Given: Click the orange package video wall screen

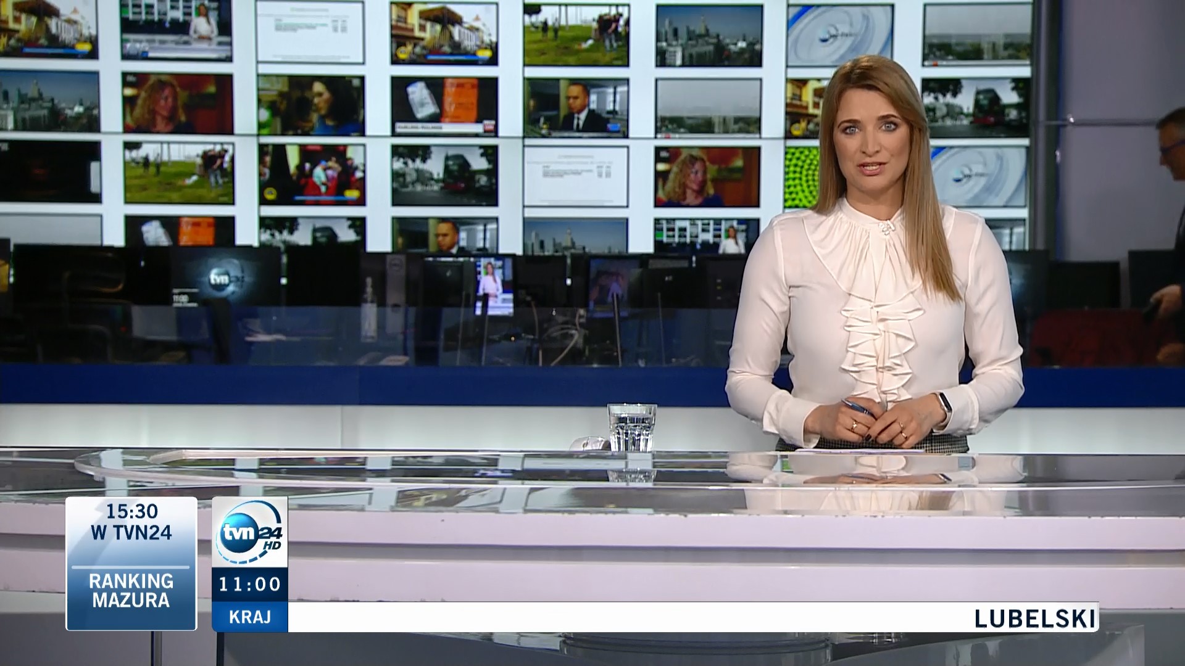Looking at the screenshot, I should (444, 105).
